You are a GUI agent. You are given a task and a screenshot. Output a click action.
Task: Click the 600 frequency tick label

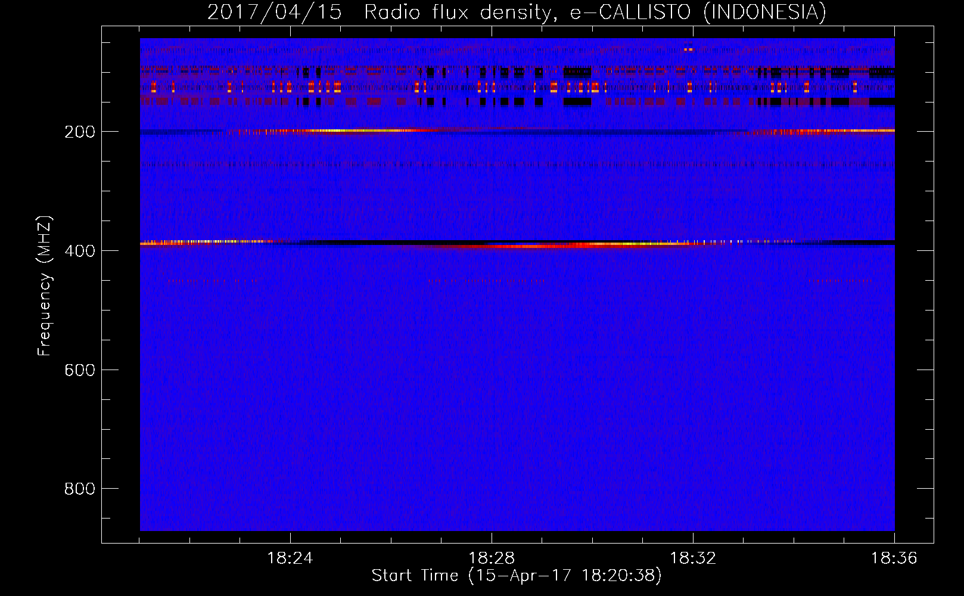click(x=80, y=370)
